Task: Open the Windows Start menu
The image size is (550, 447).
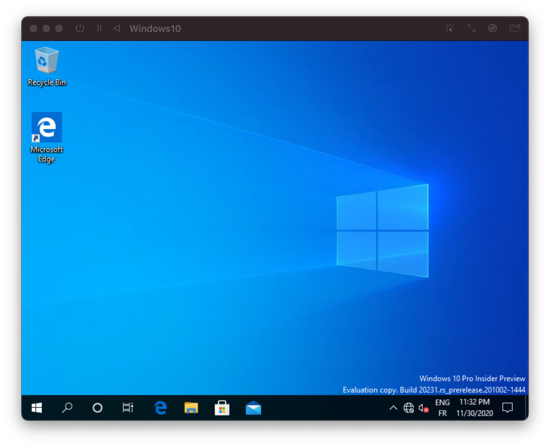Action: [37, 408]
